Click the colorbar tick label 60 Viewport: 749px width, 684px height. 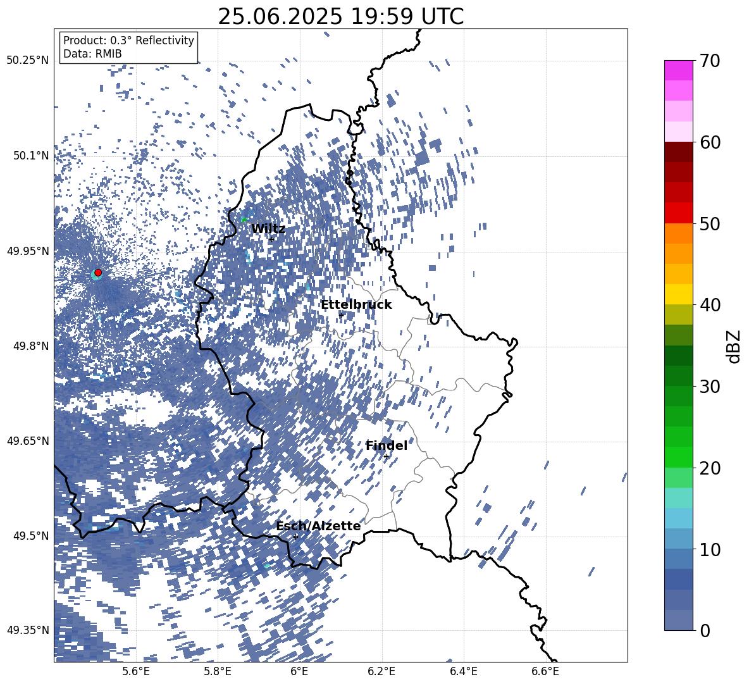[x=710, y=142]
